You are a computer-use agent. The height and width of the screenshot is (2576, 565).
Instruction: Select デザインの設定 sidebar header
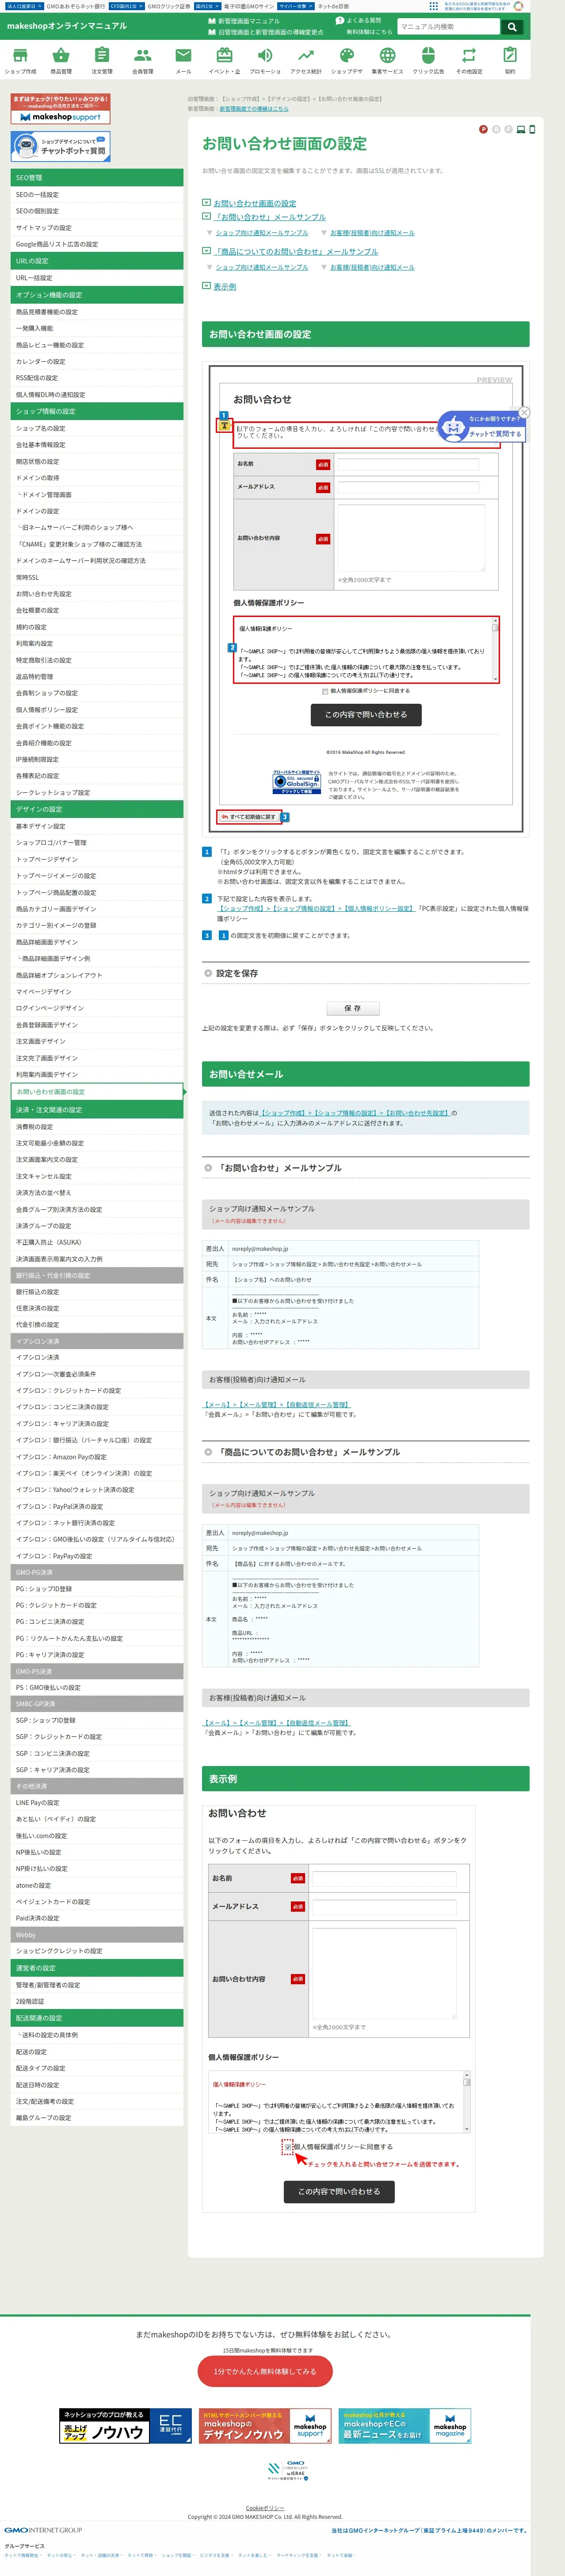pyautogui.click(x=97, y=809)
